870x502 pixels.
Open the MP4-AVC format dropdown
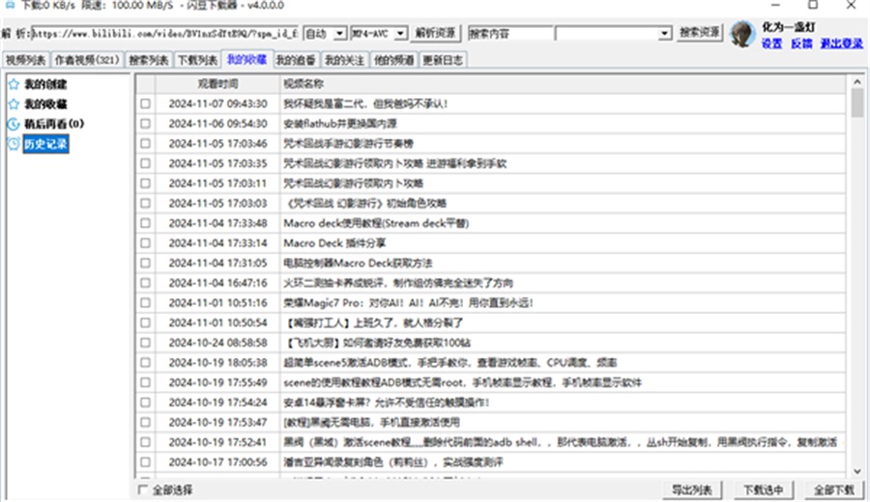pos(400,34)
